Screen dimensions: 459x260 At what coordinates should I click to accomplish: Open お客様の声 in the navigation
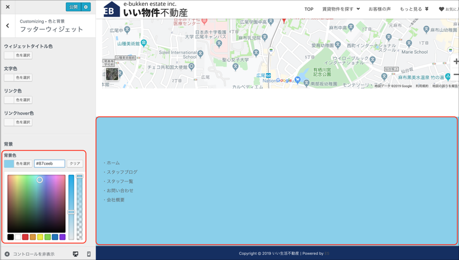[x=379, y=9]
